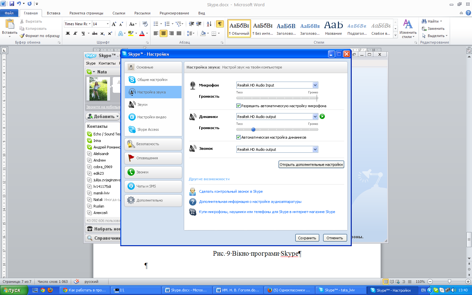Toggle automatic speaker adjustment checkbox
Screen dimensions: 472x295
coord(238,137)
